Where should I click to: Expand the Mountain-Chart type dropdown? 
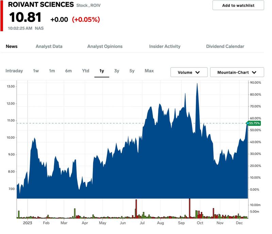click(237, 72)
